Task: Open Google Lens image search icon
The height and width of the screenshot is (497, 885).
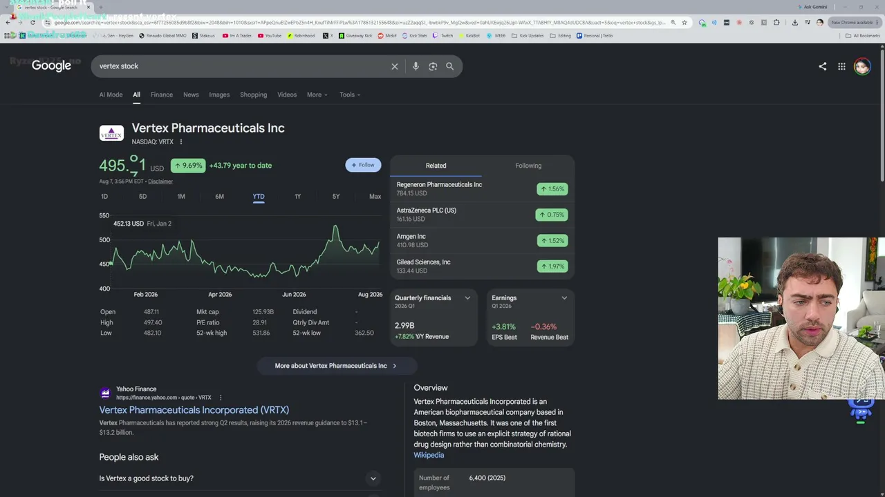Action: pos(433,66)
